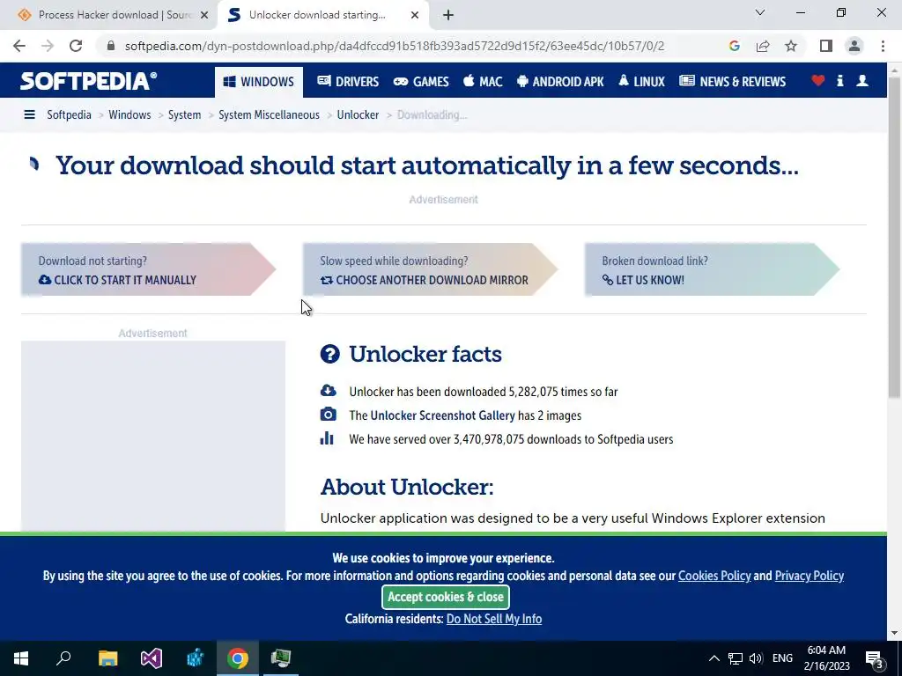Screen dimensions: 902x676
Task: Click the red heart icon
Action: tap(817, 81)
